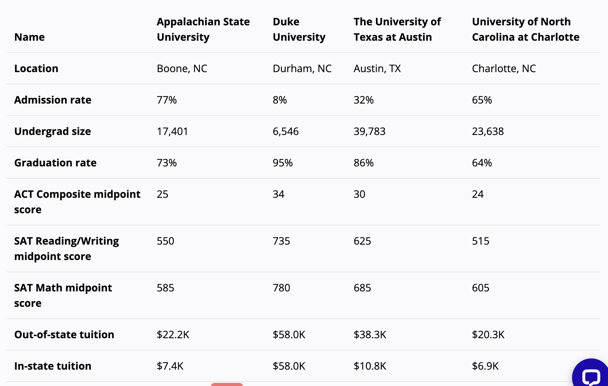
Task: Select the Admission rate row label
Action: pos(53,100)
